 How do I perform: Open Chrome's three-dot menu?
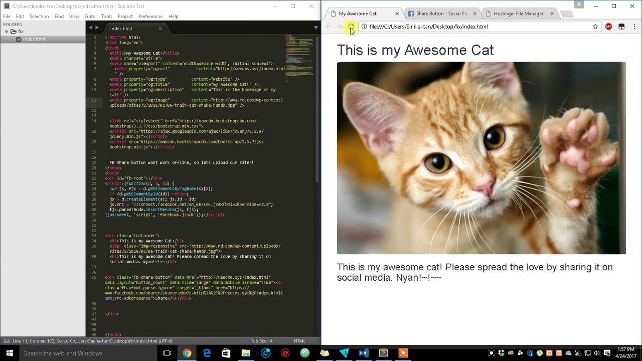coord(634,27)
